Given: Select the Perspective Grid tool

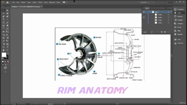Looking at the screenshot, I should tap(7, 35).
